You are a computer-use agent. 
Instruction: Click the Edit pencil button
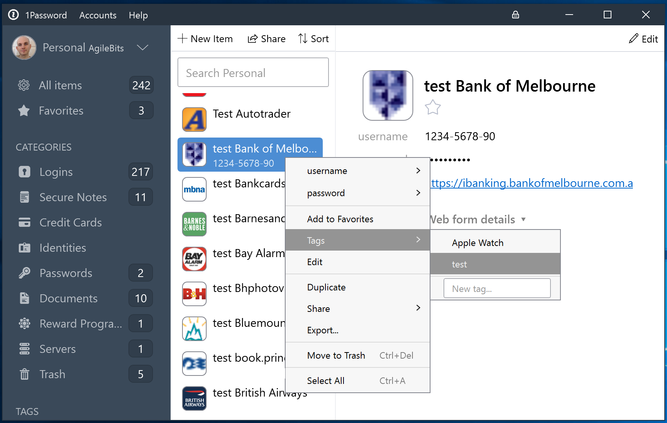[x=644, y=39]
